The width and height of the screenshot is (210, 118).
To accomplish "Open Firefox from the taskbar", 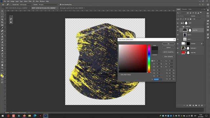I will click(x=24, y=116).
